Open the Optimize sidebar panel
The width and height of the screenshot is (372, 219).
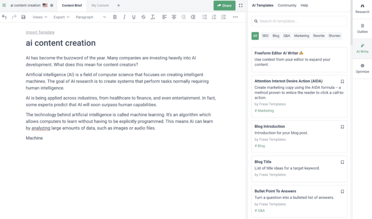coord(362,68)
